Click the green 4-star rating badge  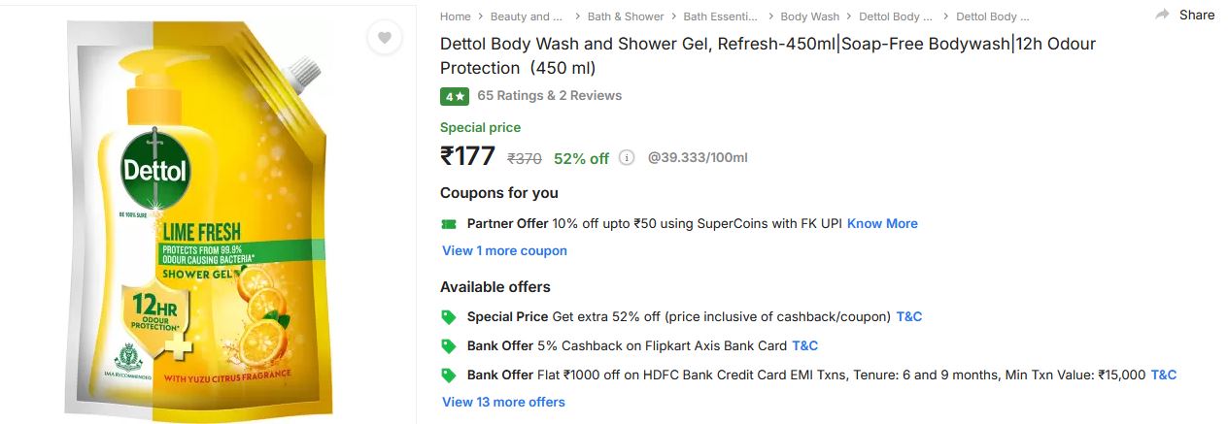[x=455, y=96]
